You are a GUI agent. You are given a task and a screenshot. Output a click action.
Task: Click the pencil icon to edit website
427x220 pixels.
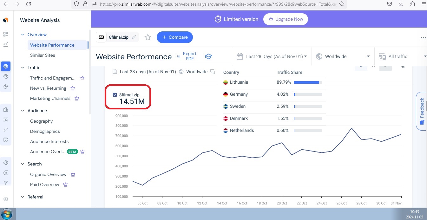pyautogui.click(x=134, y=37)
